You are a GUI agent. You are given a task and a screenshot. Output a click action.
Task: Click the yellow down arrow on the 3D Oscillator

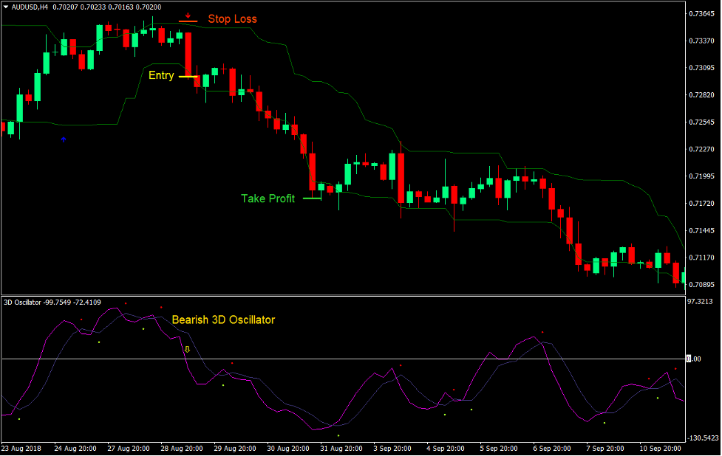coord(188,349)
